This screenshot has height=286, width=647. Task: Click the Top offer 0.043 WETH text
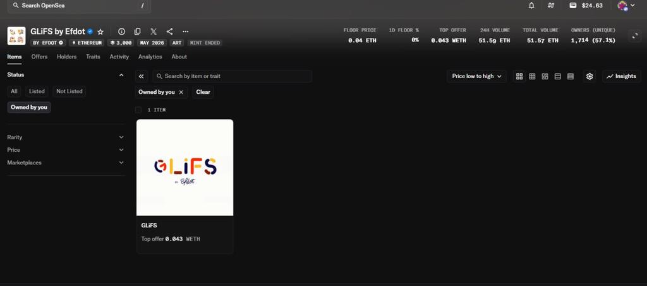[171, 239]
